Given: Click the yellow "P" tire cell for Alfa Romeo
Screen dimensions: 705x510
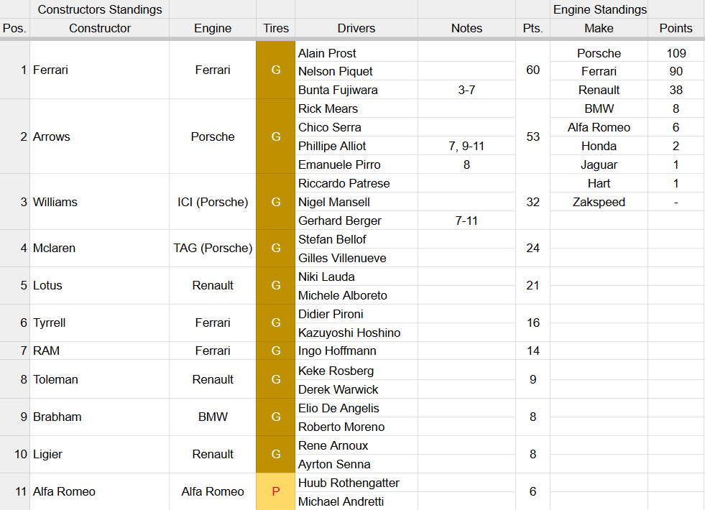Looking at the screenshot, I should [276, 491].
